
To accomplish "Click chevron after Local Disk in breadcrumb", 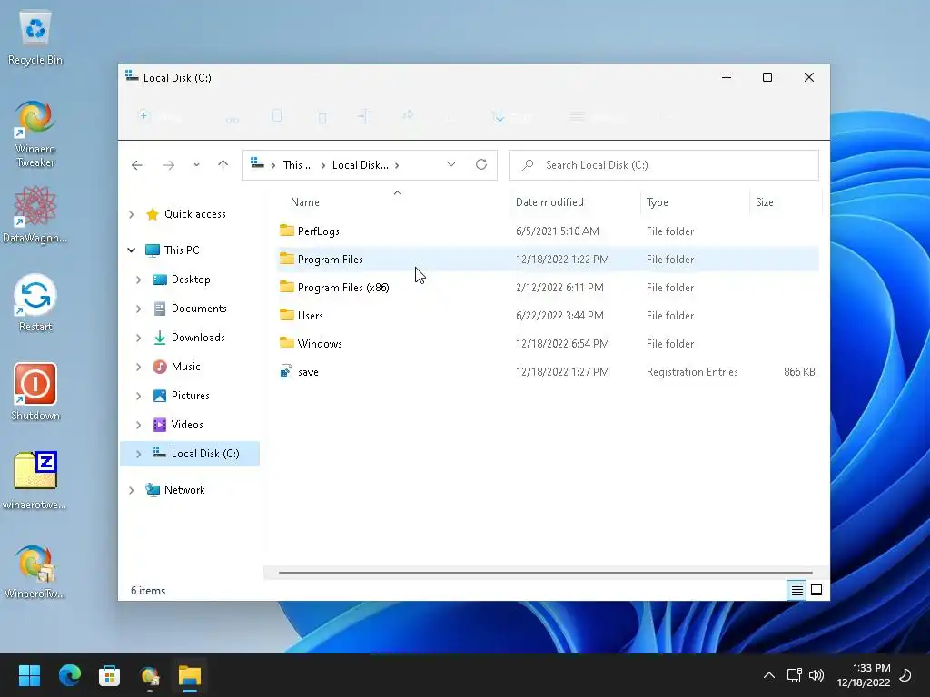I will coord(397,165).
